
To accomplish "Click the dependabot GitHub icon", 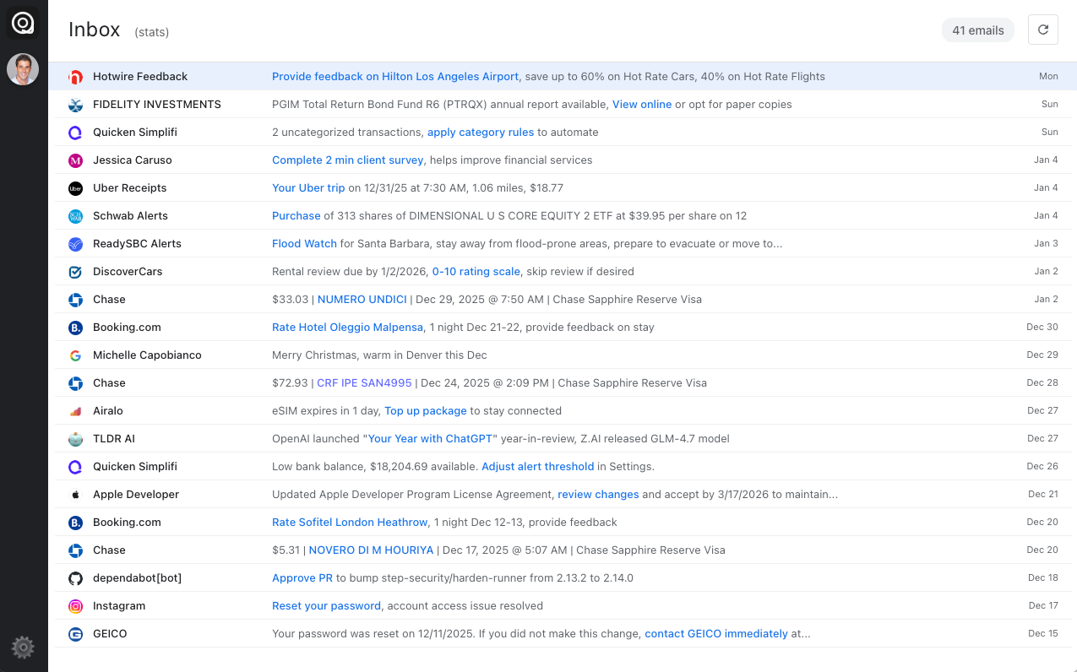I will point(75,577).
